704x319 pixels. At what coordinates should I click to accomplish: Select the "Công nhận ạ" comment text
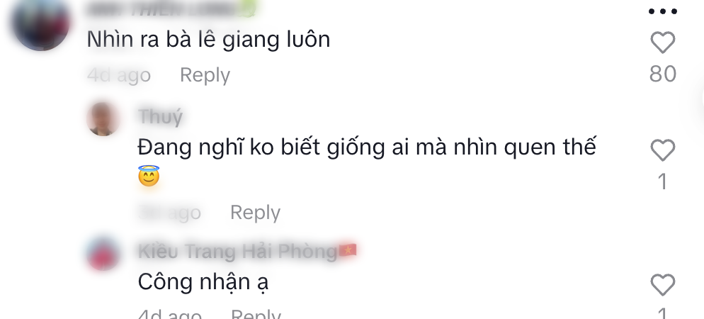pyautogui.click(x=203, y=283)
